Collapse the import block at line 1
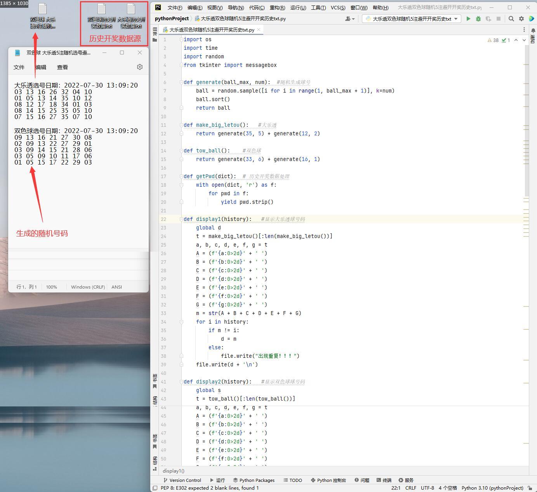537x492 pixels. tap(181, 39)
